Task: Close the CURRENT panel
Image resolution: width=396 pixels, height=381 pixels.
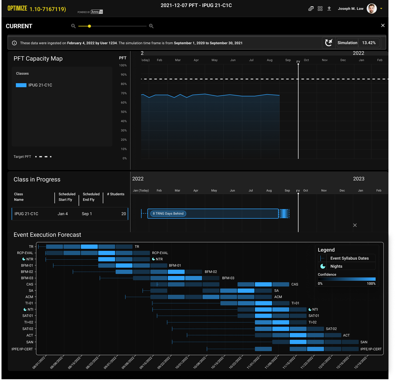Action: tap(383, 25)
